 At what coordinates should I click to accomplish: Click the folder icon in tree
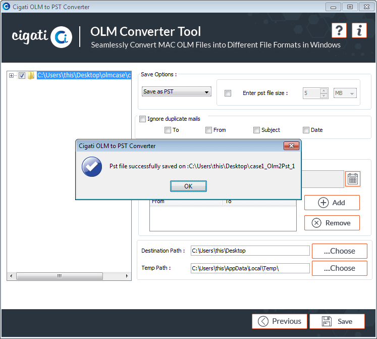tap(31, 75)
